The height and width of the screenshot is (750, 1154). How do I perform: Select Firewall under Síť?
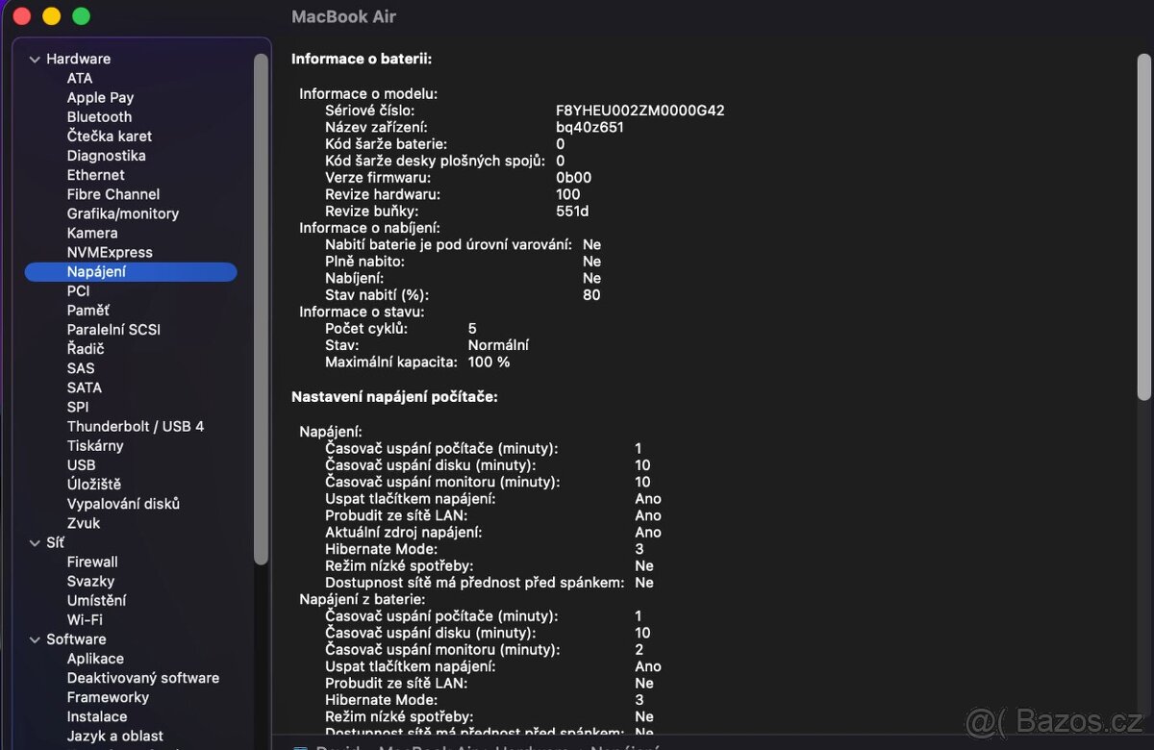point(92,562)
